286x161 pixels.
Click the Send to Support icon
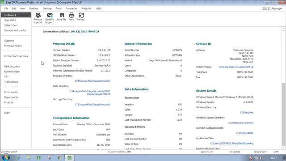50,18
